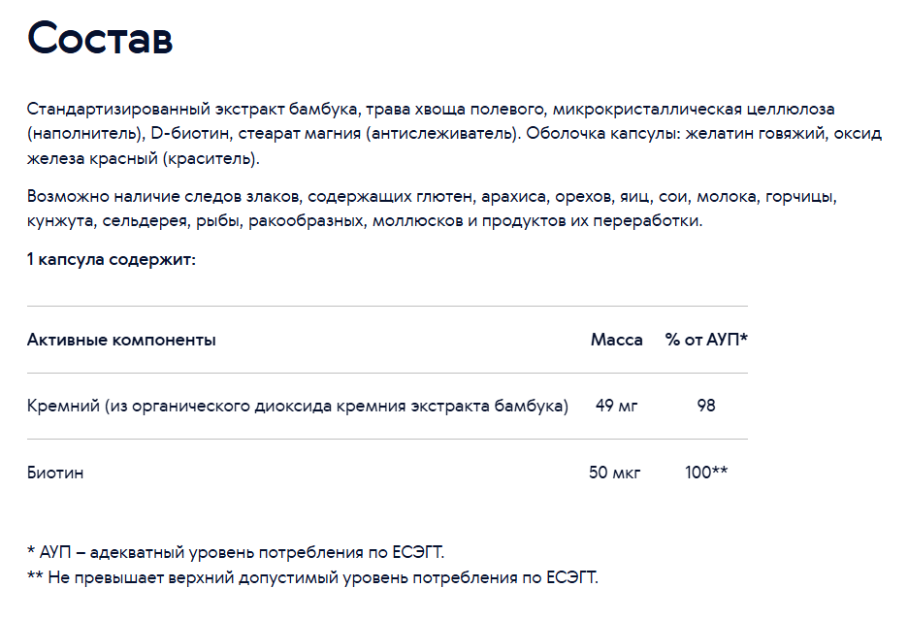Click the "Масса" column header
The image size is (908, 621).
[x=616, y=340]
